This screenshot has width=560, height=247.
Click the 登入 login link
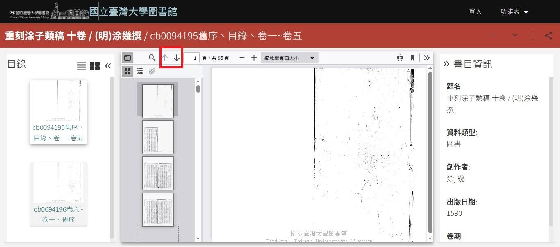(x=475, y=12)
